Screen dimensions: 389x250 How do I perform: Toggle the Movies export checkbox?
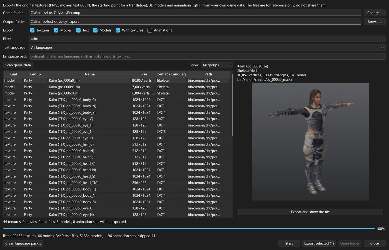(x=56, y=30)
